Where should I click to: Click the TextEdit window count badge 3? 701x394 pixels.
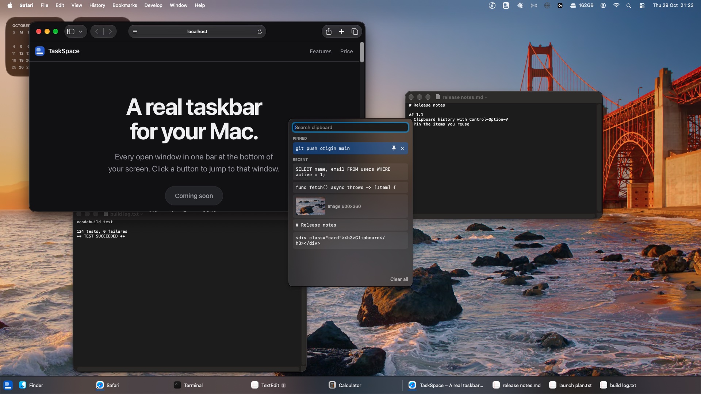[283, 386]
